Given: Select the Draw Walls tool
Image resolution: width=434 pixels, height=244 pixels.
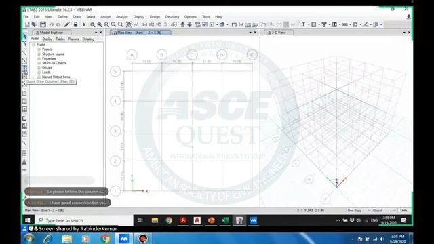Looking at the screenshot, I should 24,119.
